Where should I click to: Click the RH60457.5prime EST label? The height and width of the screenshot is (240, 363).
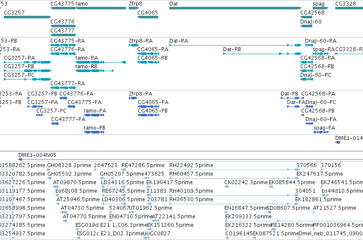tap(191, 174)
